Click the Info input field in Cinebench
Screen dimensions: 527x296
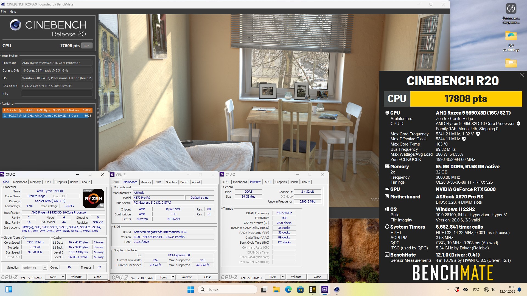point(57,93)
